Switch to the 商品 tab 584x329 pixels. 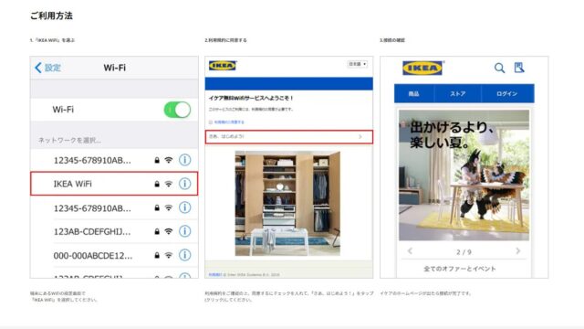(x=414, y=93)
